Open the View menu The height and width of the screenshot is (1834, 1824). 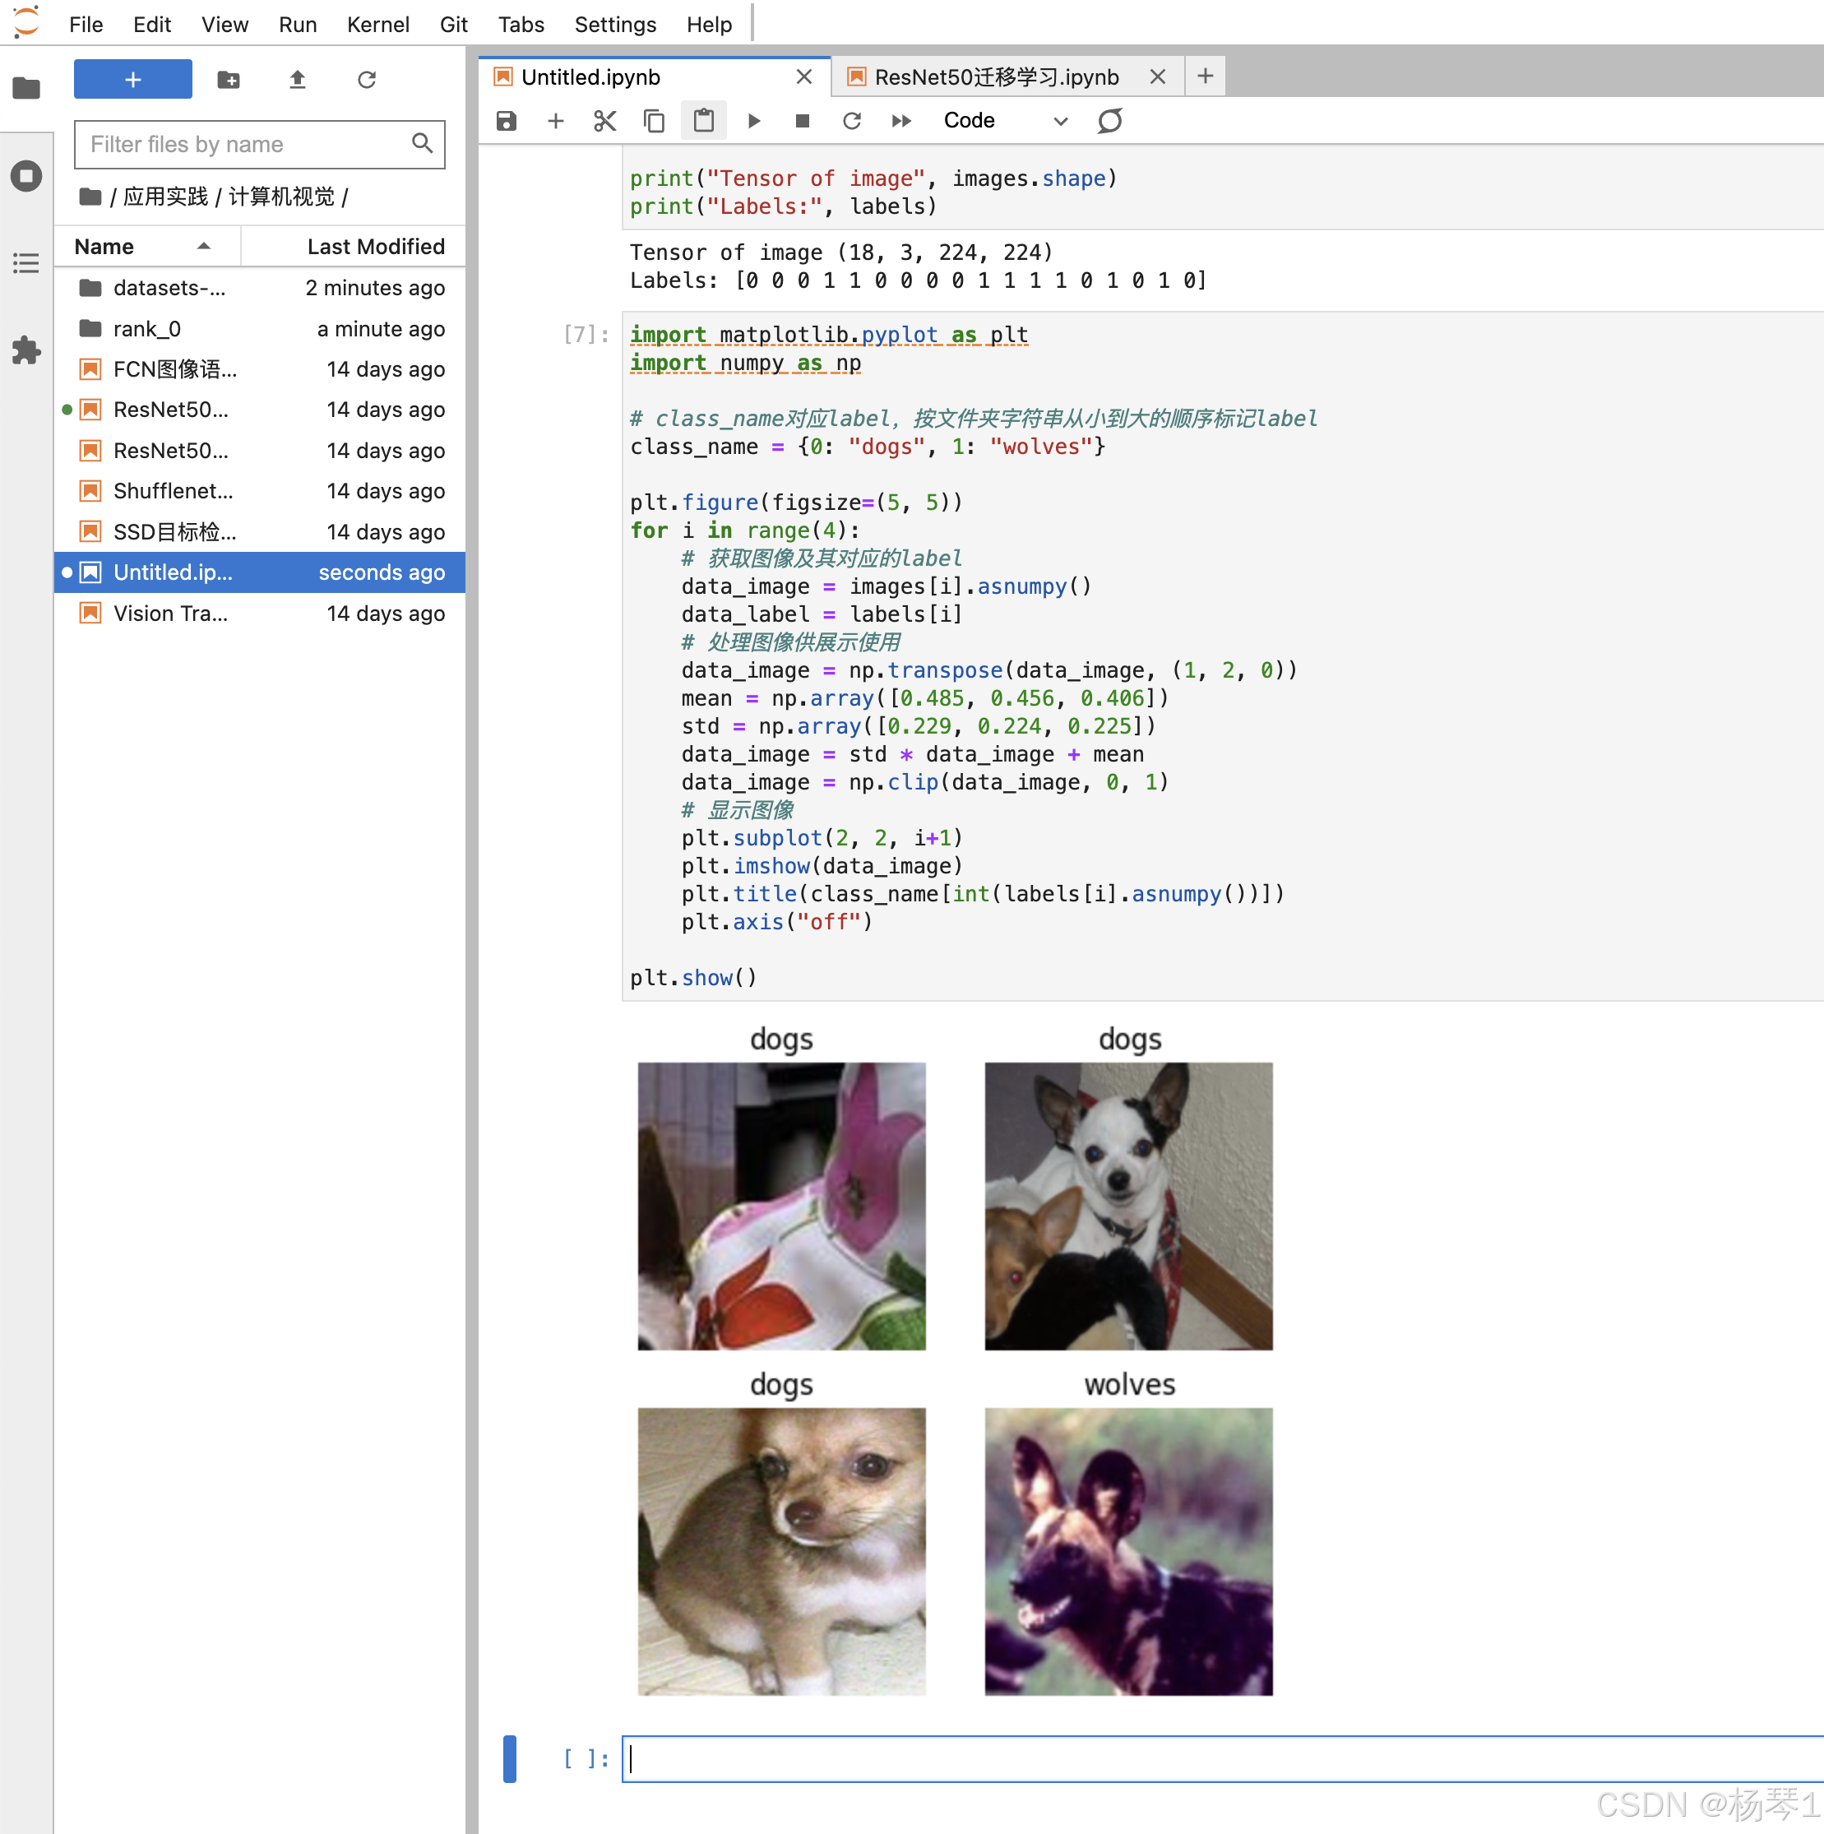point(225,24)
